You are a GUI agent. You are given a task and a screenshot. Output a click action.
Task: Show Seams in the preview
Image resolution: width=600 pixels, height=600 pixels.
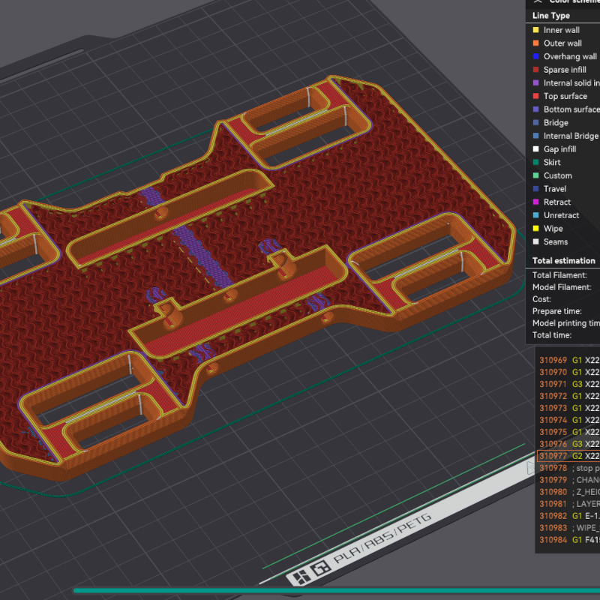pos(556,241)
